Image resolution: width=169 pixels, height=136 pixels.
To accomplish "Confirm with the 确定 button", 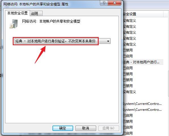I will tap(63, 128).
